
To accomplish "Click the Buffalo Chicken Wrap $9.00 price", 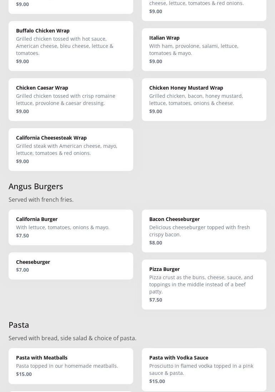I will coord(22,61).
